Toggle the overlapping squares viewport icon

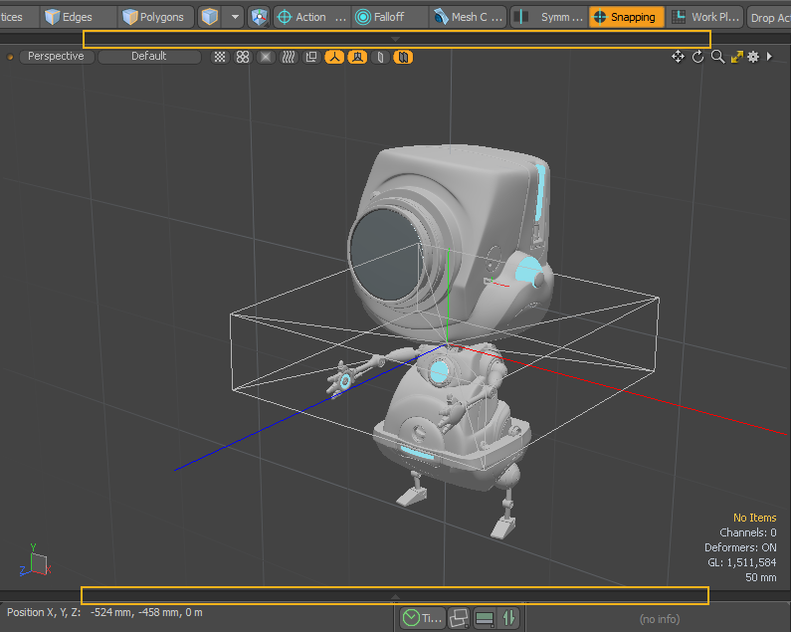[x=310, y=57]
